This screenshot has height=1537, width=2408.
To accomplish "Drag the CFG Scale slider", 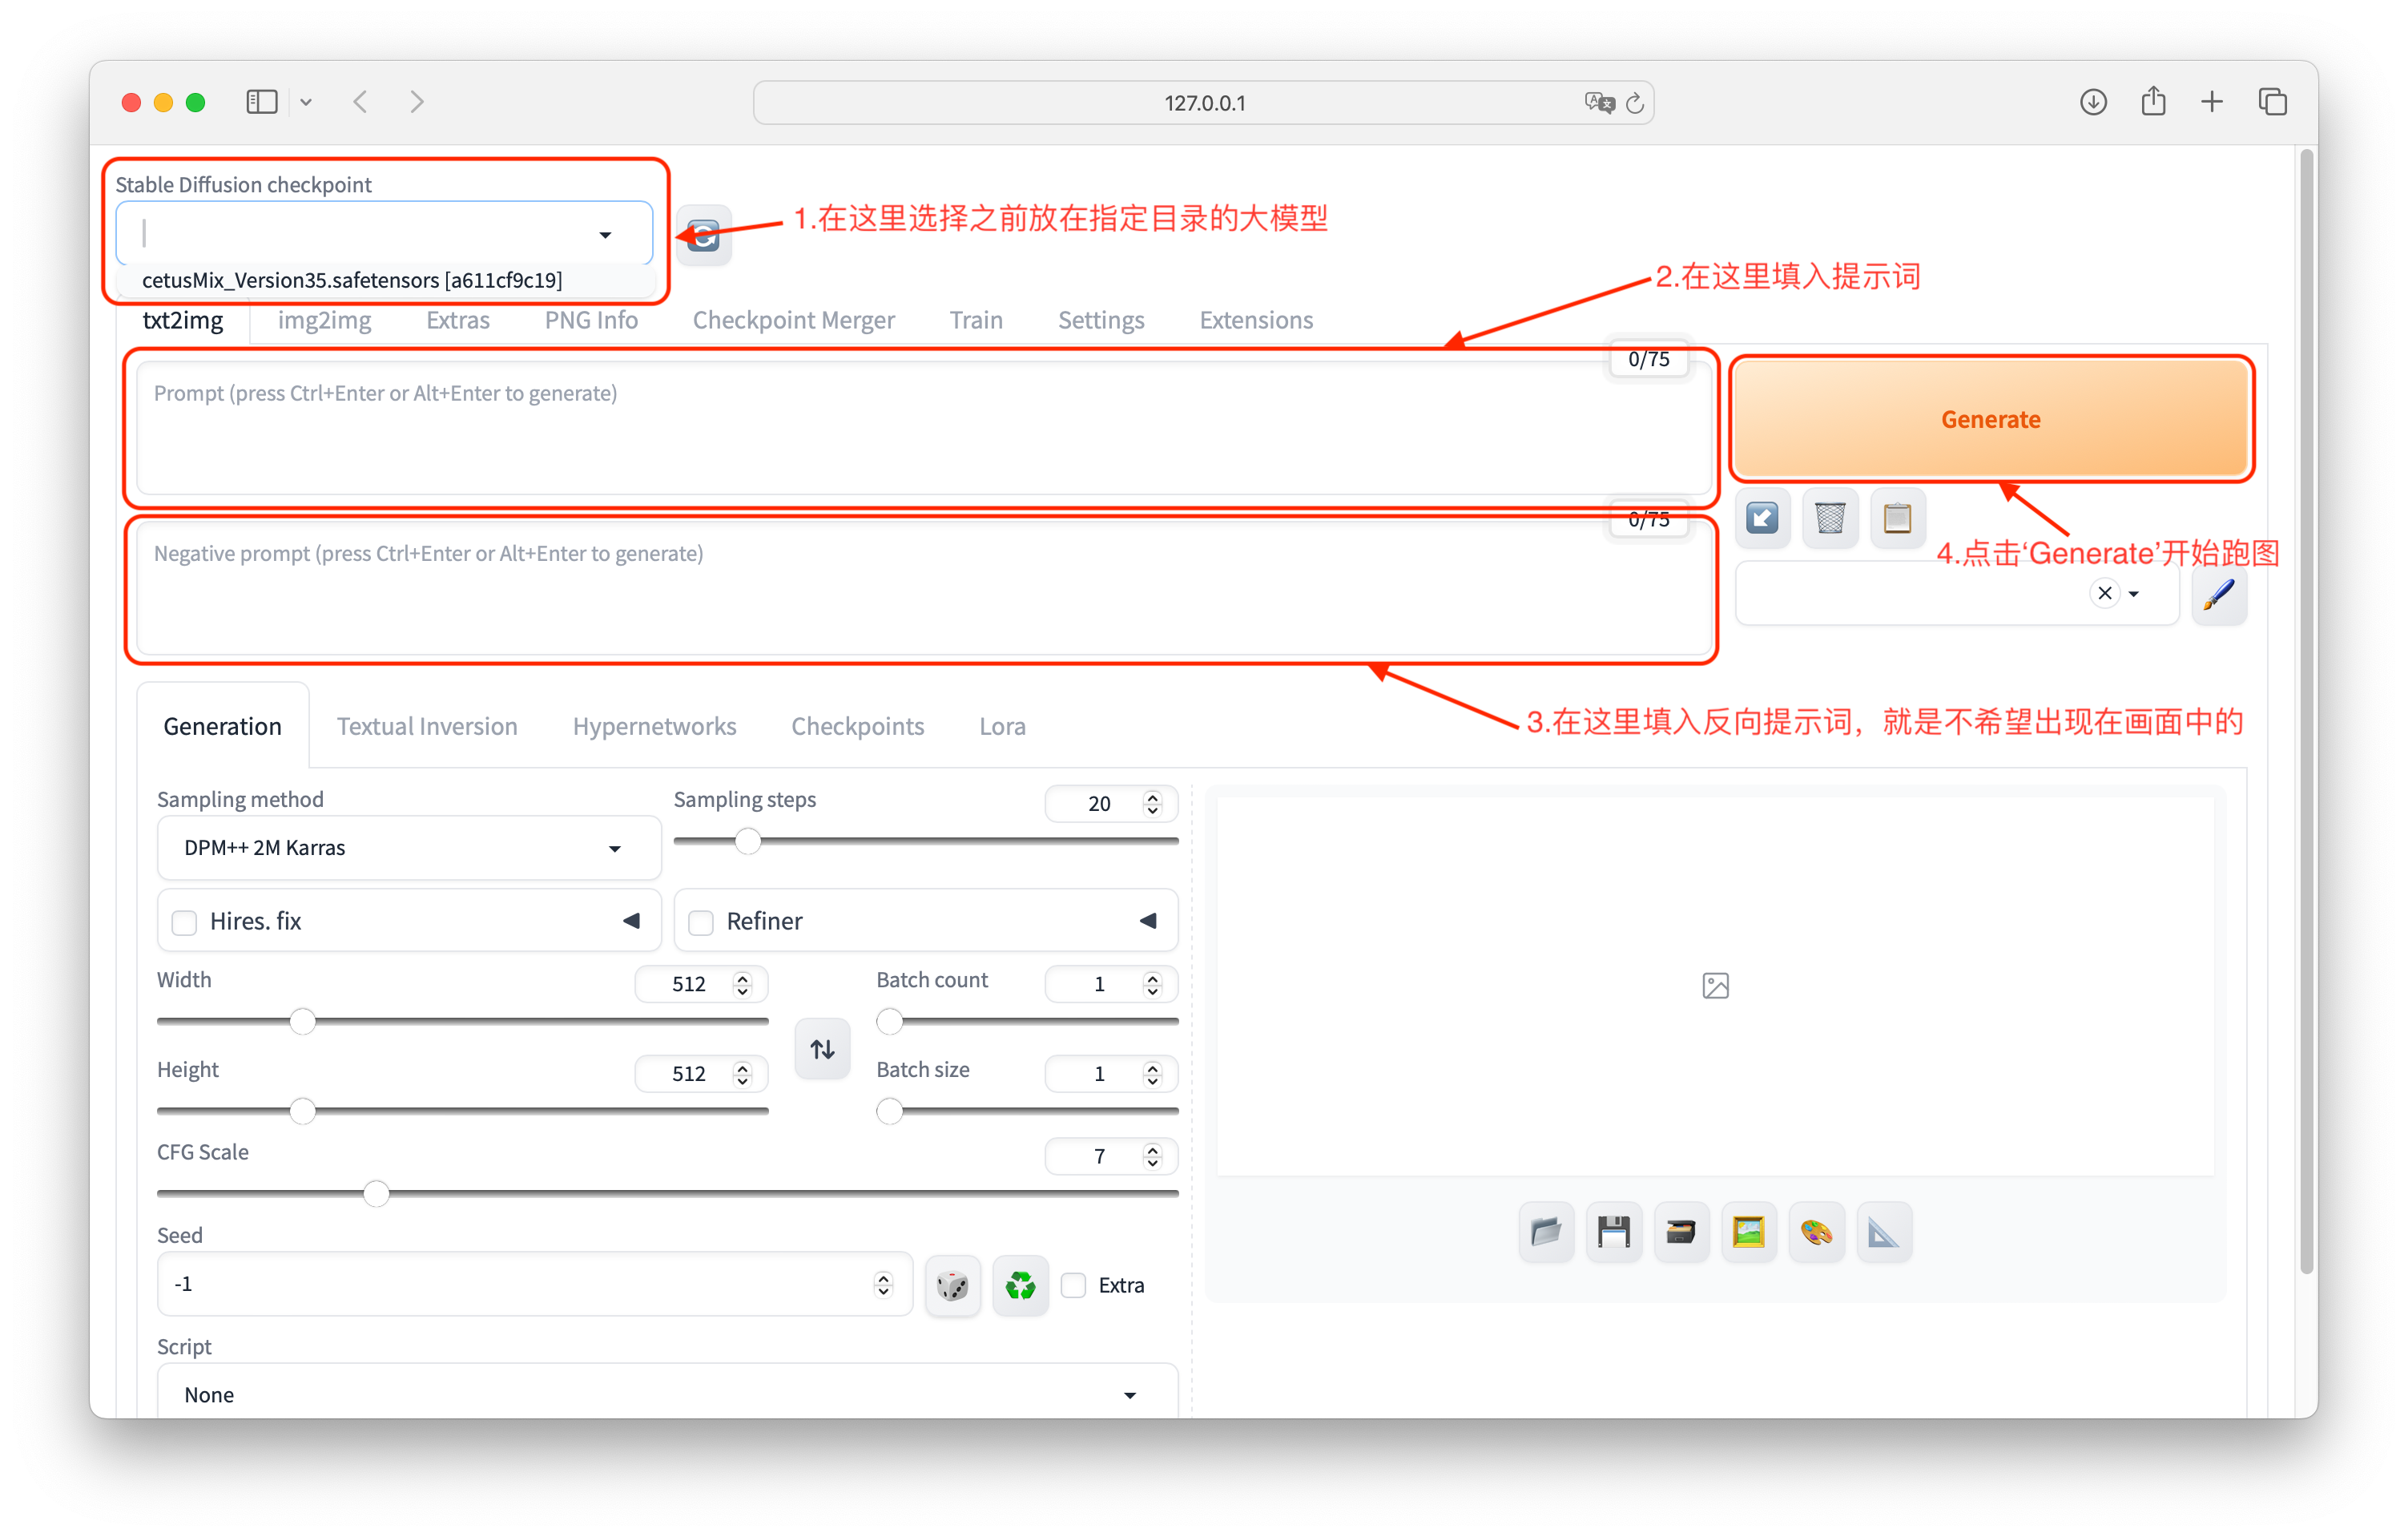I will [x=377, y=1191].
